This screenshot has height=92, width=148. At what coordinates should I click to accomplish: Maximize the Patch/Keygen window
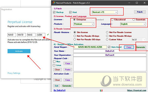pyautogui.click(x=137, y=3)
